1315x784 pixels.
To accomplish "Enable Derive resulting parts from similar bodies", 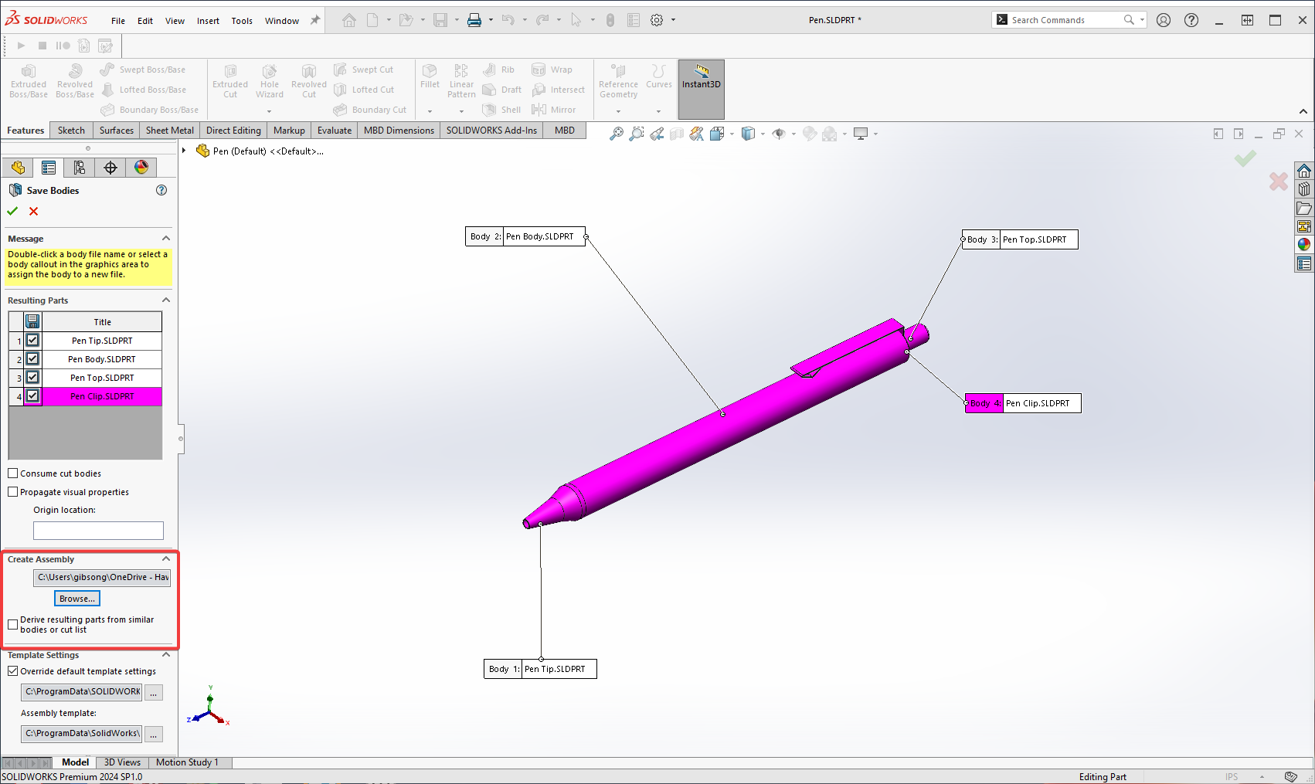I will coord(13,624).
